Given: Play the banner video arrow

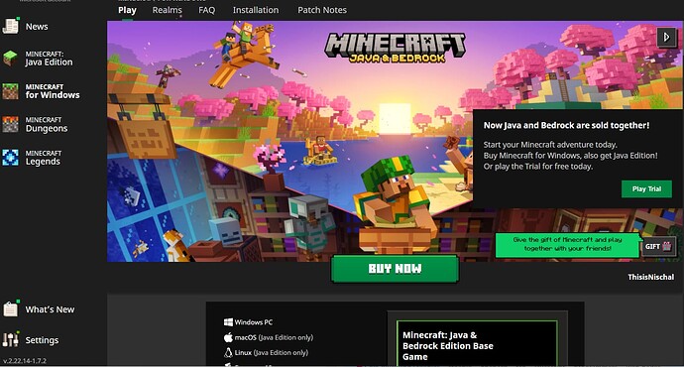Looking at the screenshot, I should (666, 37).
